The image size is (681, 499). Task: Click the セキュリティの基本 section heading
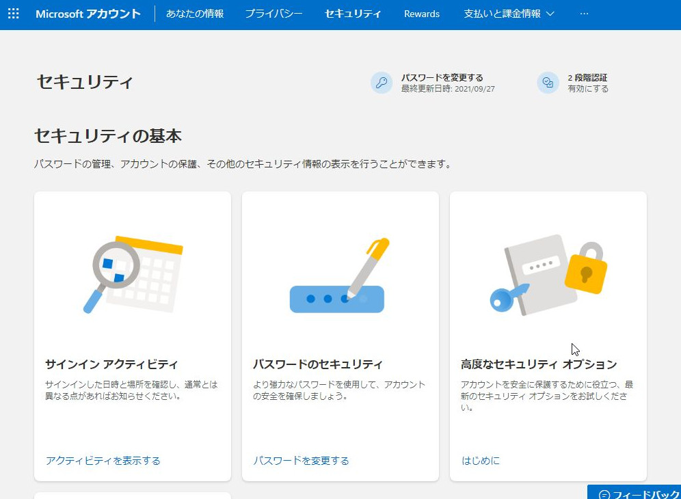coord(108,136)
